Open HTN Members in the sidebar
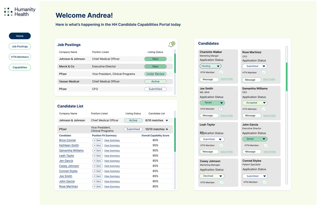Image resolution: width=317 pixels, height=205 pixels. [20, 57]
